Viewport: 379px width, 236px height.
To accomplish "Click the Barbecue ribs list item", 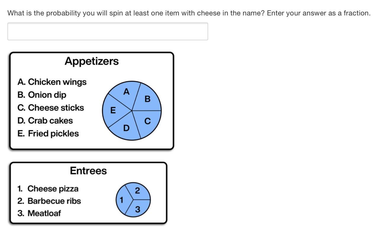I will coord(49,201).
